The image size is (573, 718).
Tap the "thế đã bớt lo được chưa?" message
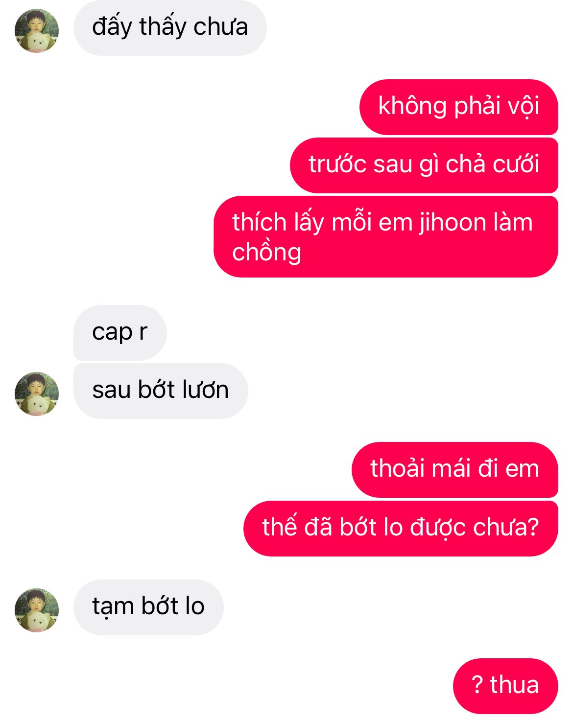(401, 529)
